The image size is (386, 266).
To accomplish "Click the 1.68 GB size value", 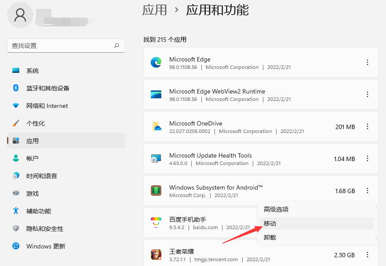I will pos(345,191).
